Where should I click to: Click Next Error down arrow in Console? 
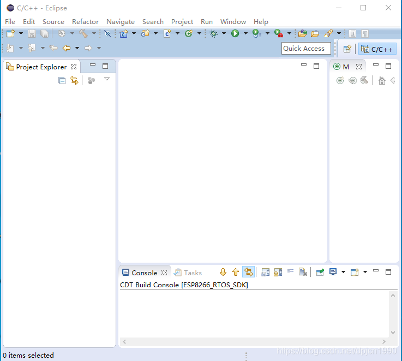click(x=223, y=272)
